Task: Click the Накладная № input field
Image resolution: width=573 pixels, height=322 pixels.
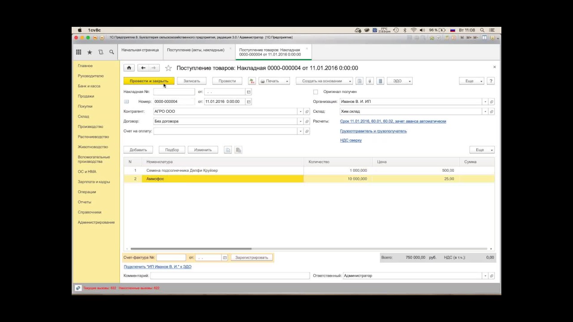Action: pos(174,92)
